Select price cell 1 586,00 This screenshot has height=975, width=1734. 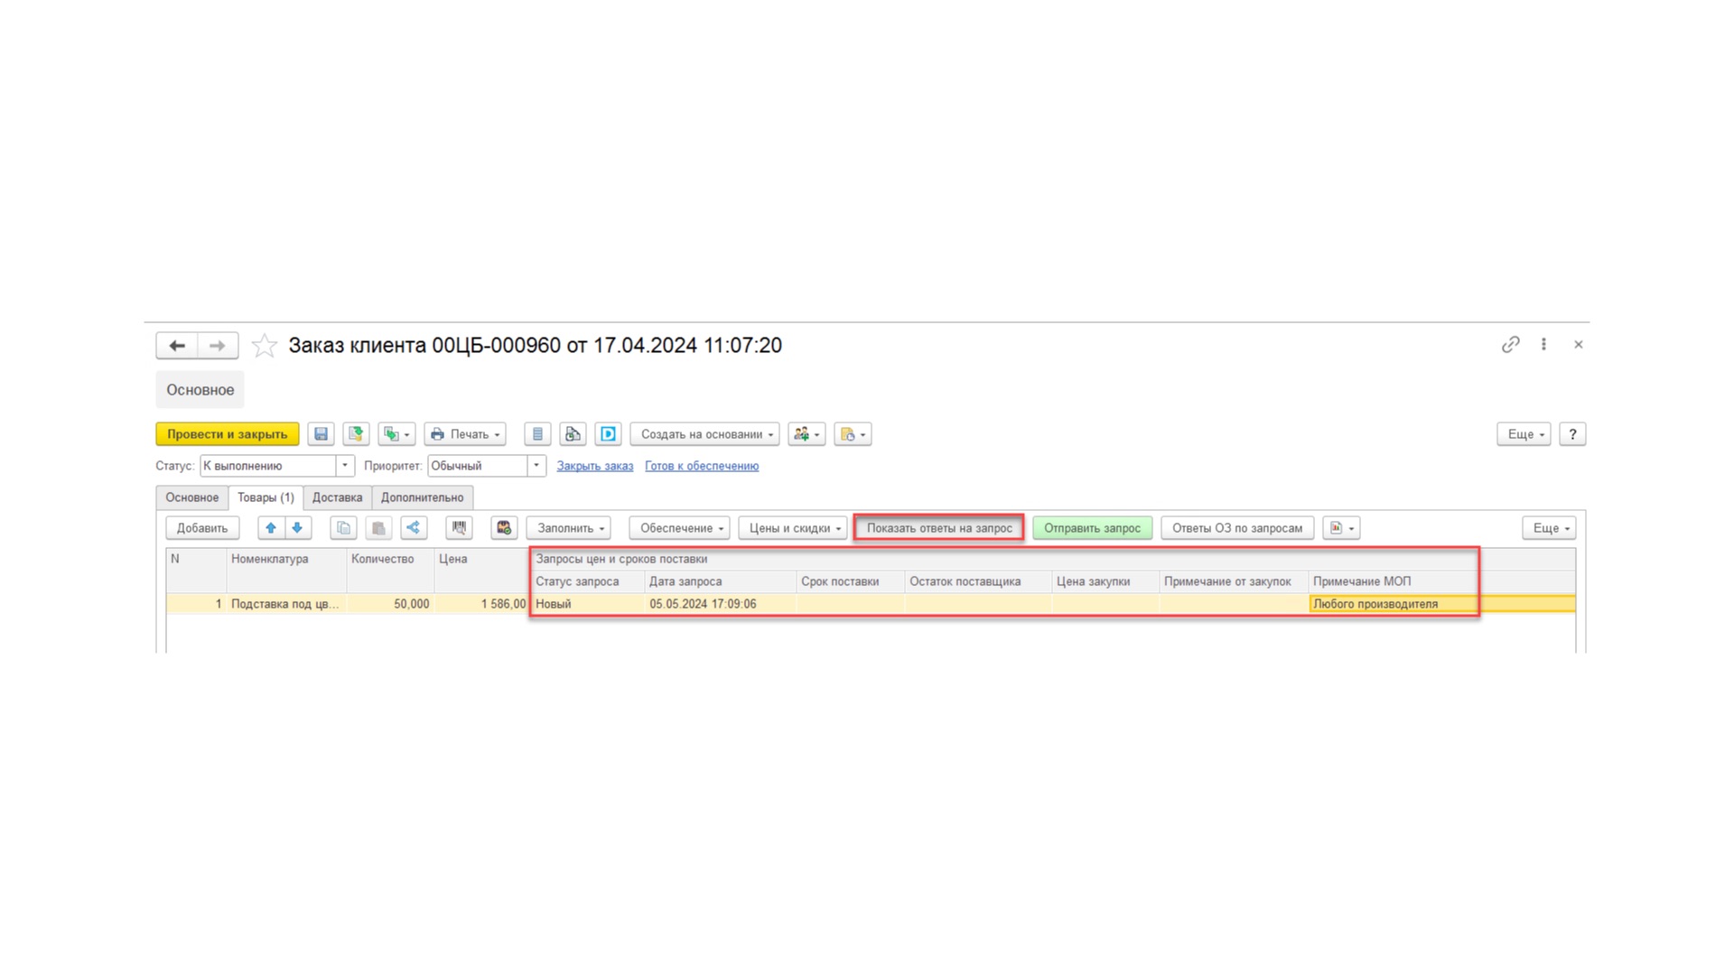click(x=482, y=604)
